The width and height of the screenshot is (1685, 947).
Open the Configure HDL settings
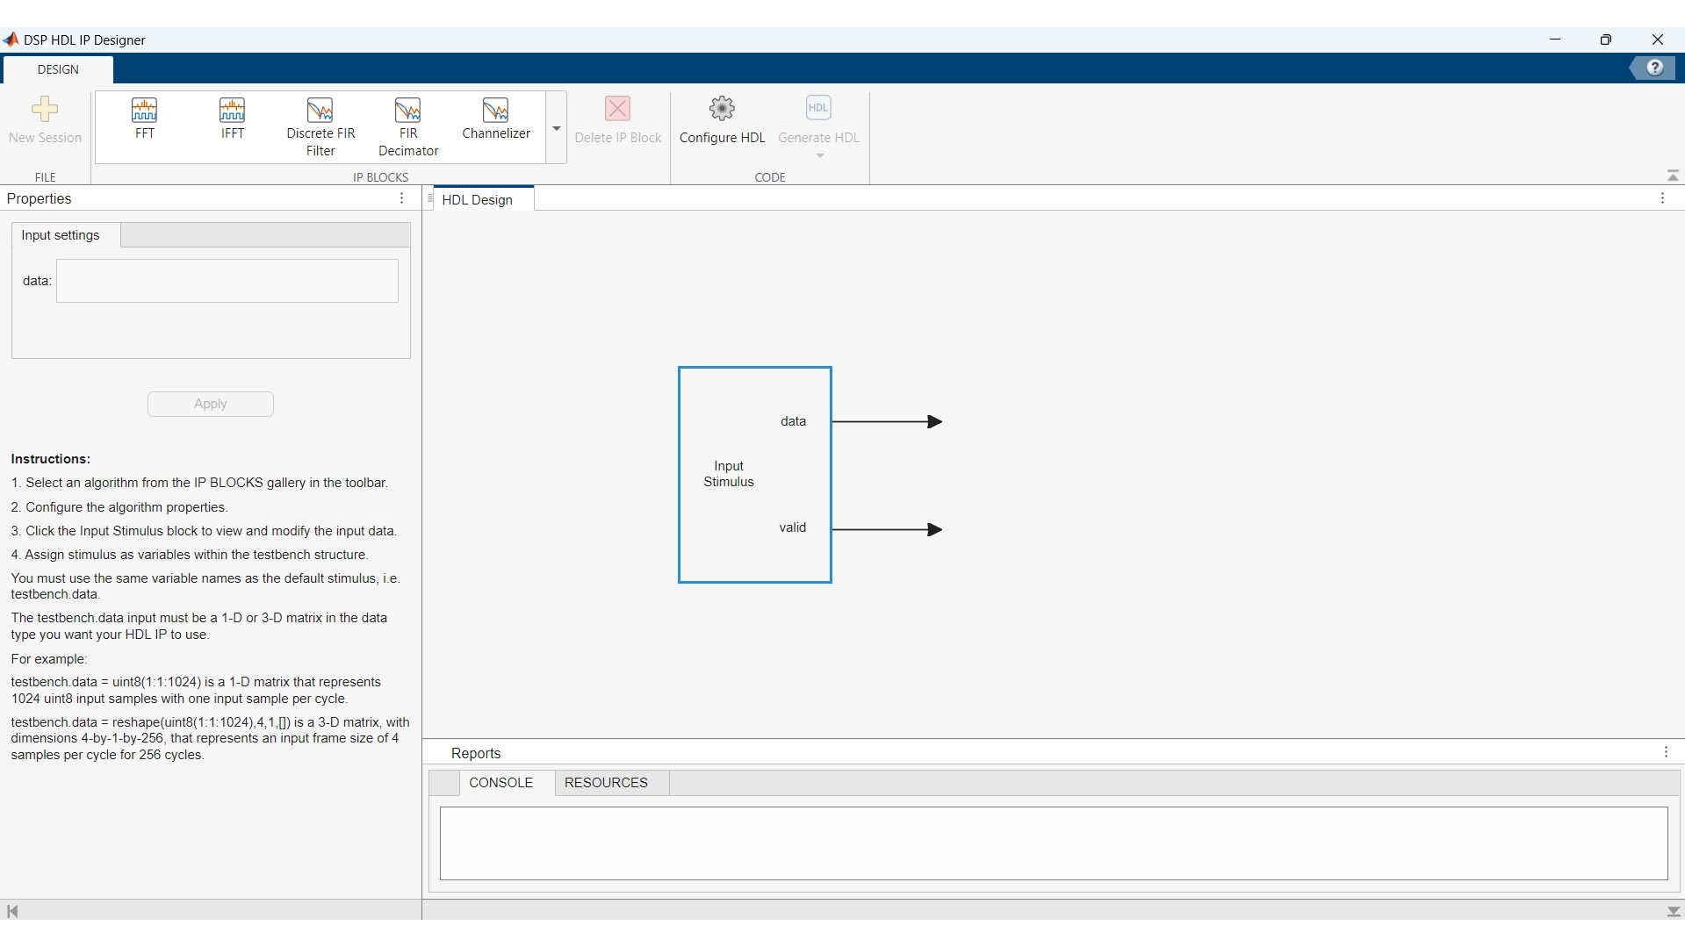(722, 120)
